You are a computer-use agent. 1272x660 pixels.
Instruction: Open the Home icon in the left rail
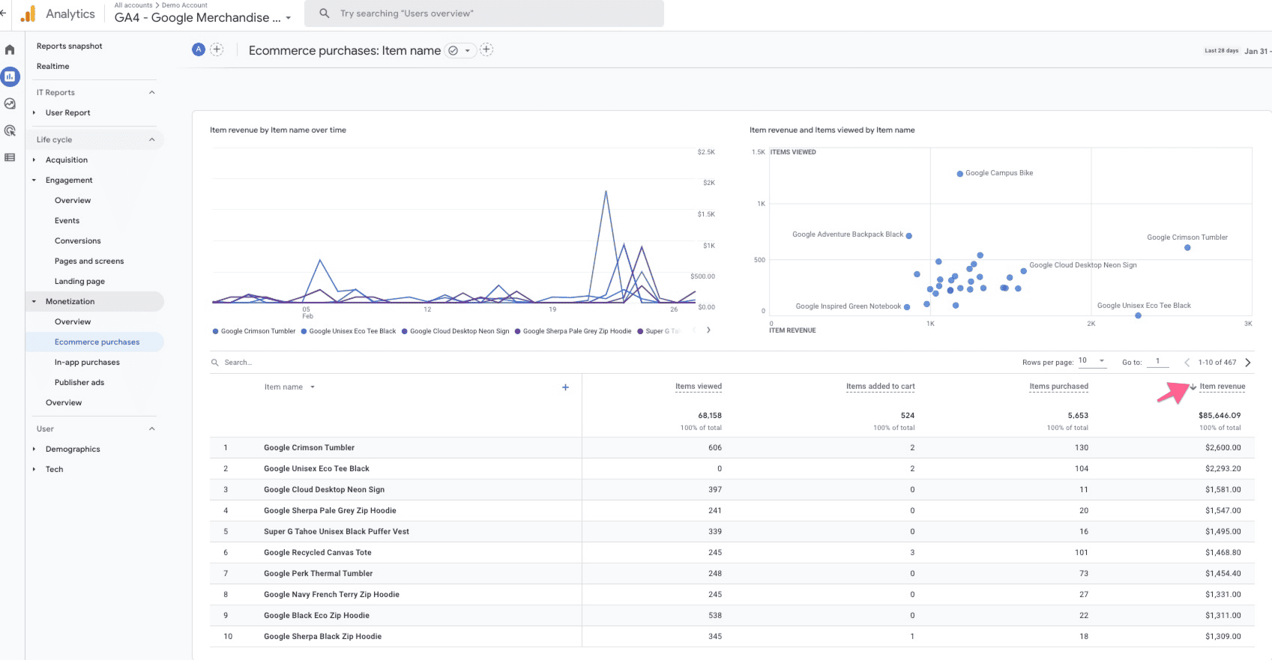pyautogui.click(x=10, y=49)
